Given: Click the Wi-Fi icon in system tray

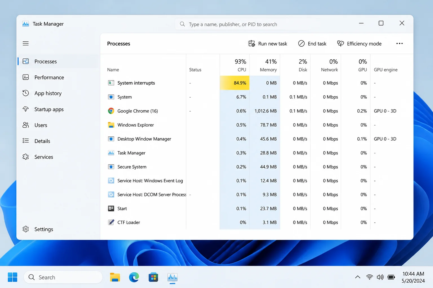Looking at the screenshot, I should coord(369,277).
